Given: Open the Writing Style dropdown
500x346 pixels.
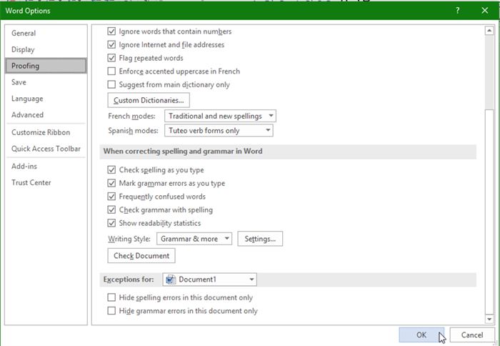Looking at the screenshot, I should (x=194, y=239).
